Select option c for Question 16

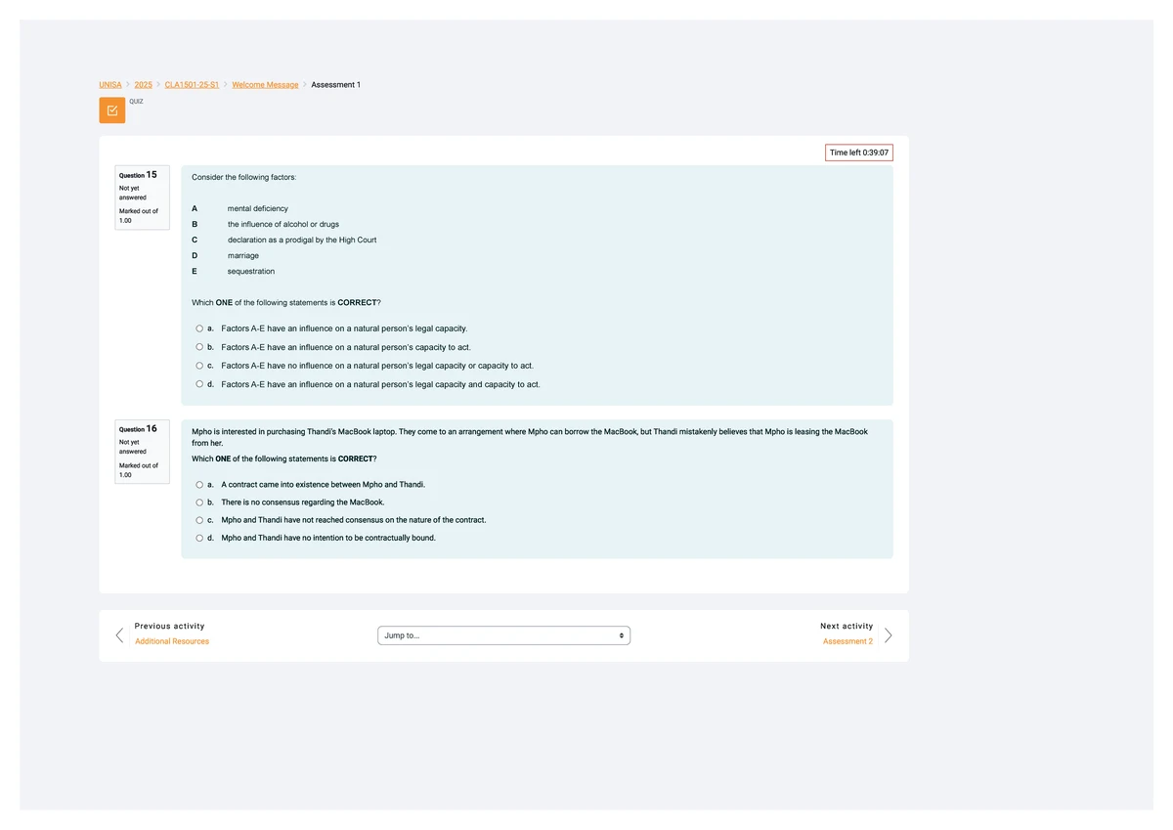(x=199, y=520)
